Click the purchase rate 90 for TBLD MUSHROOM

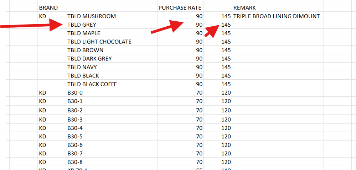click(x=180, y=16)
